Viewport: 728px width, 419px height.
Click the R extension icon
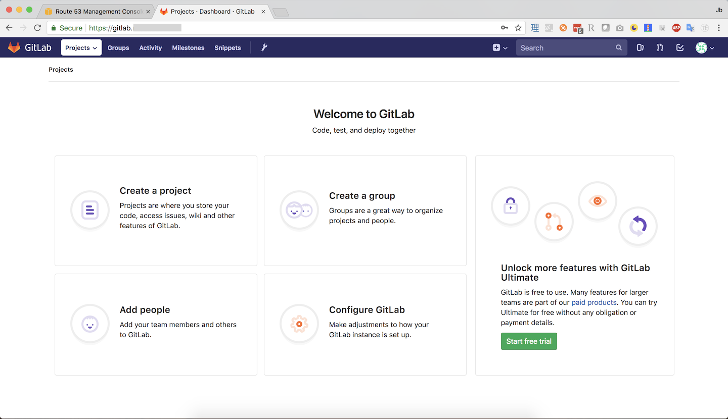[x=591, y=28]
